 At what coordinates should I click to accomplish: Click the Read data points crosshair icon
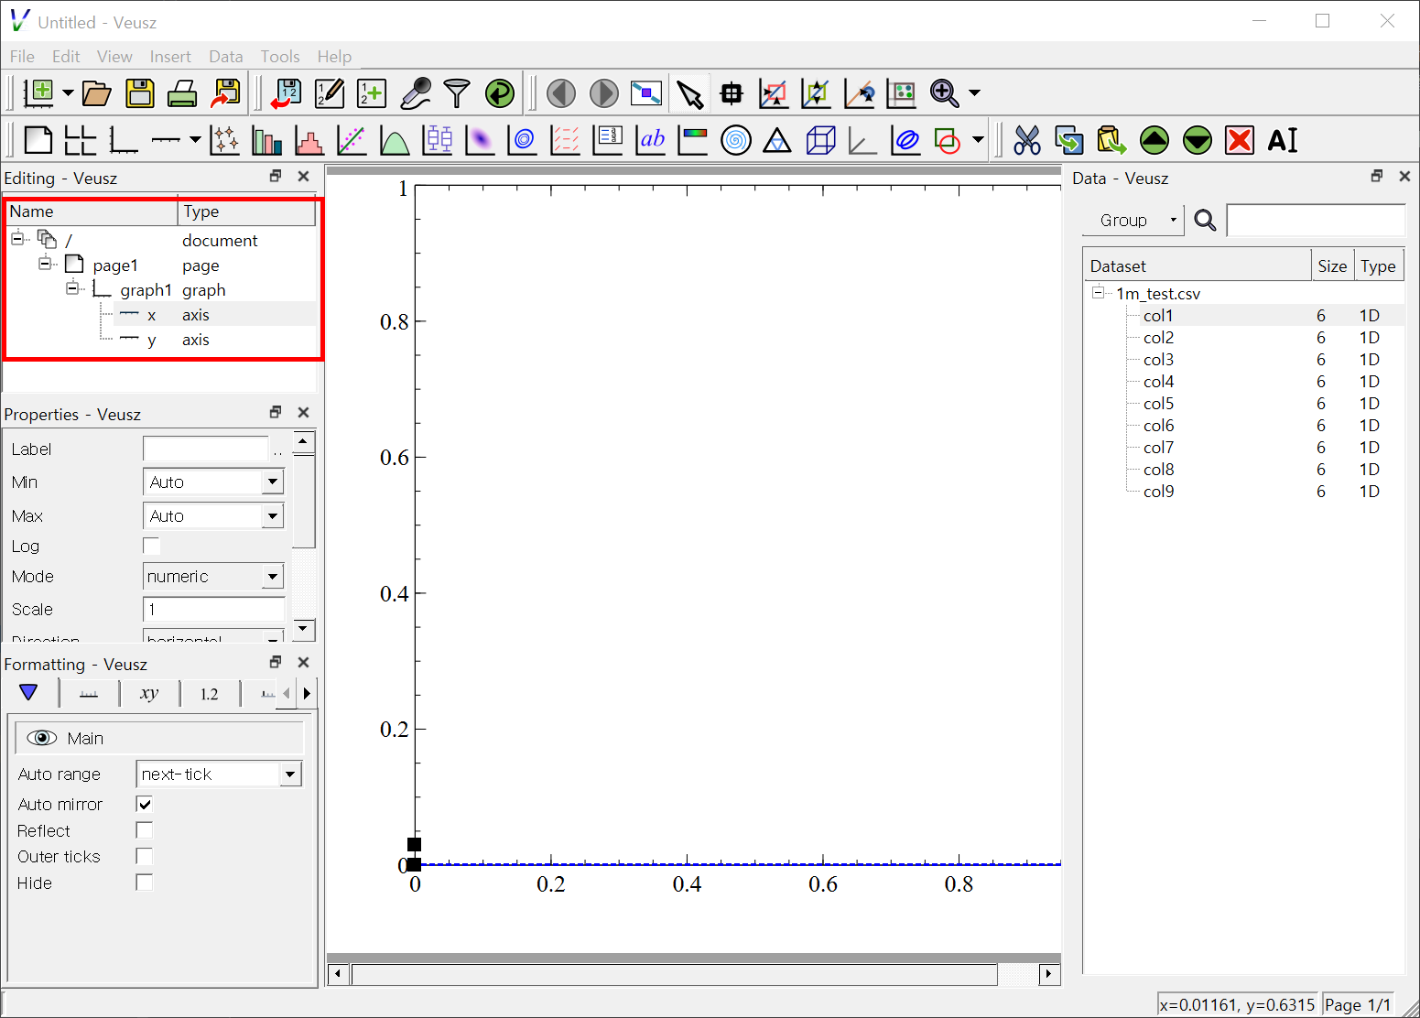coord(732,92)
